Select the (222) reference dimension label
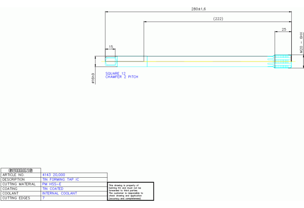The height and width of the screenshot is (208, 304). [x=218, y=19]
